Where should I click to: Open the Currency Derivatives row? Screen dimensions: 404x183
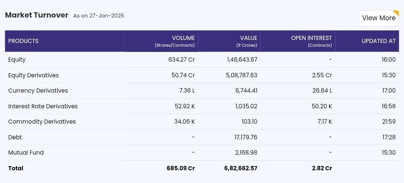pyautogui.click(x=38, y=91)
